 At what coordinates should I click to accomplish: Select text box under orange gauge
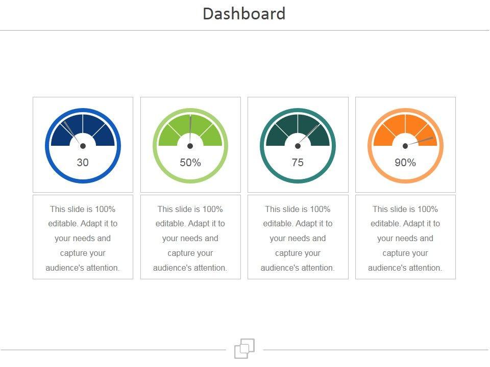pyautogui.click(x=405, y=238)
